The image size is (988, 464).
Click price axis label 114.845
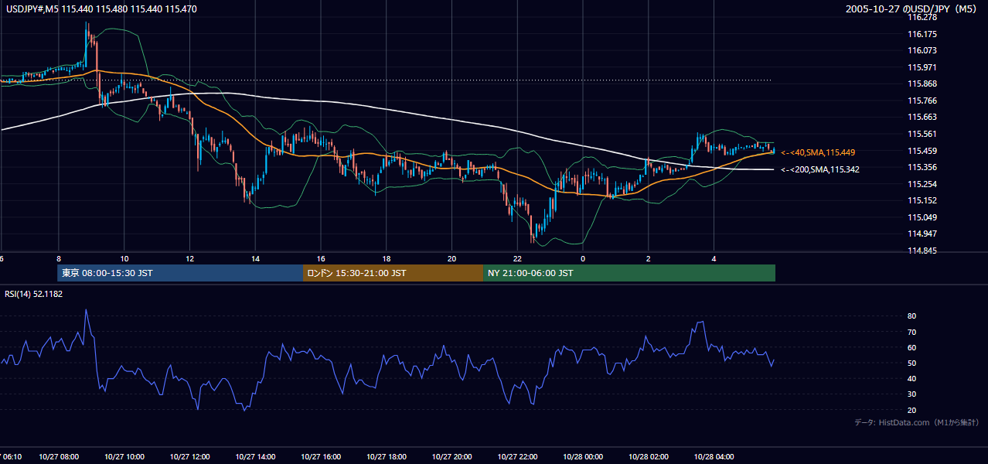923,251
